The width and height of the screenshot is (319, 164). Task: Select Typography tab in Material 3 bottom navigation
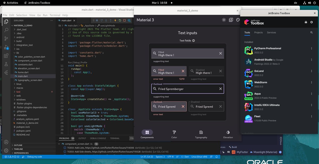click(x=201, y=134)
